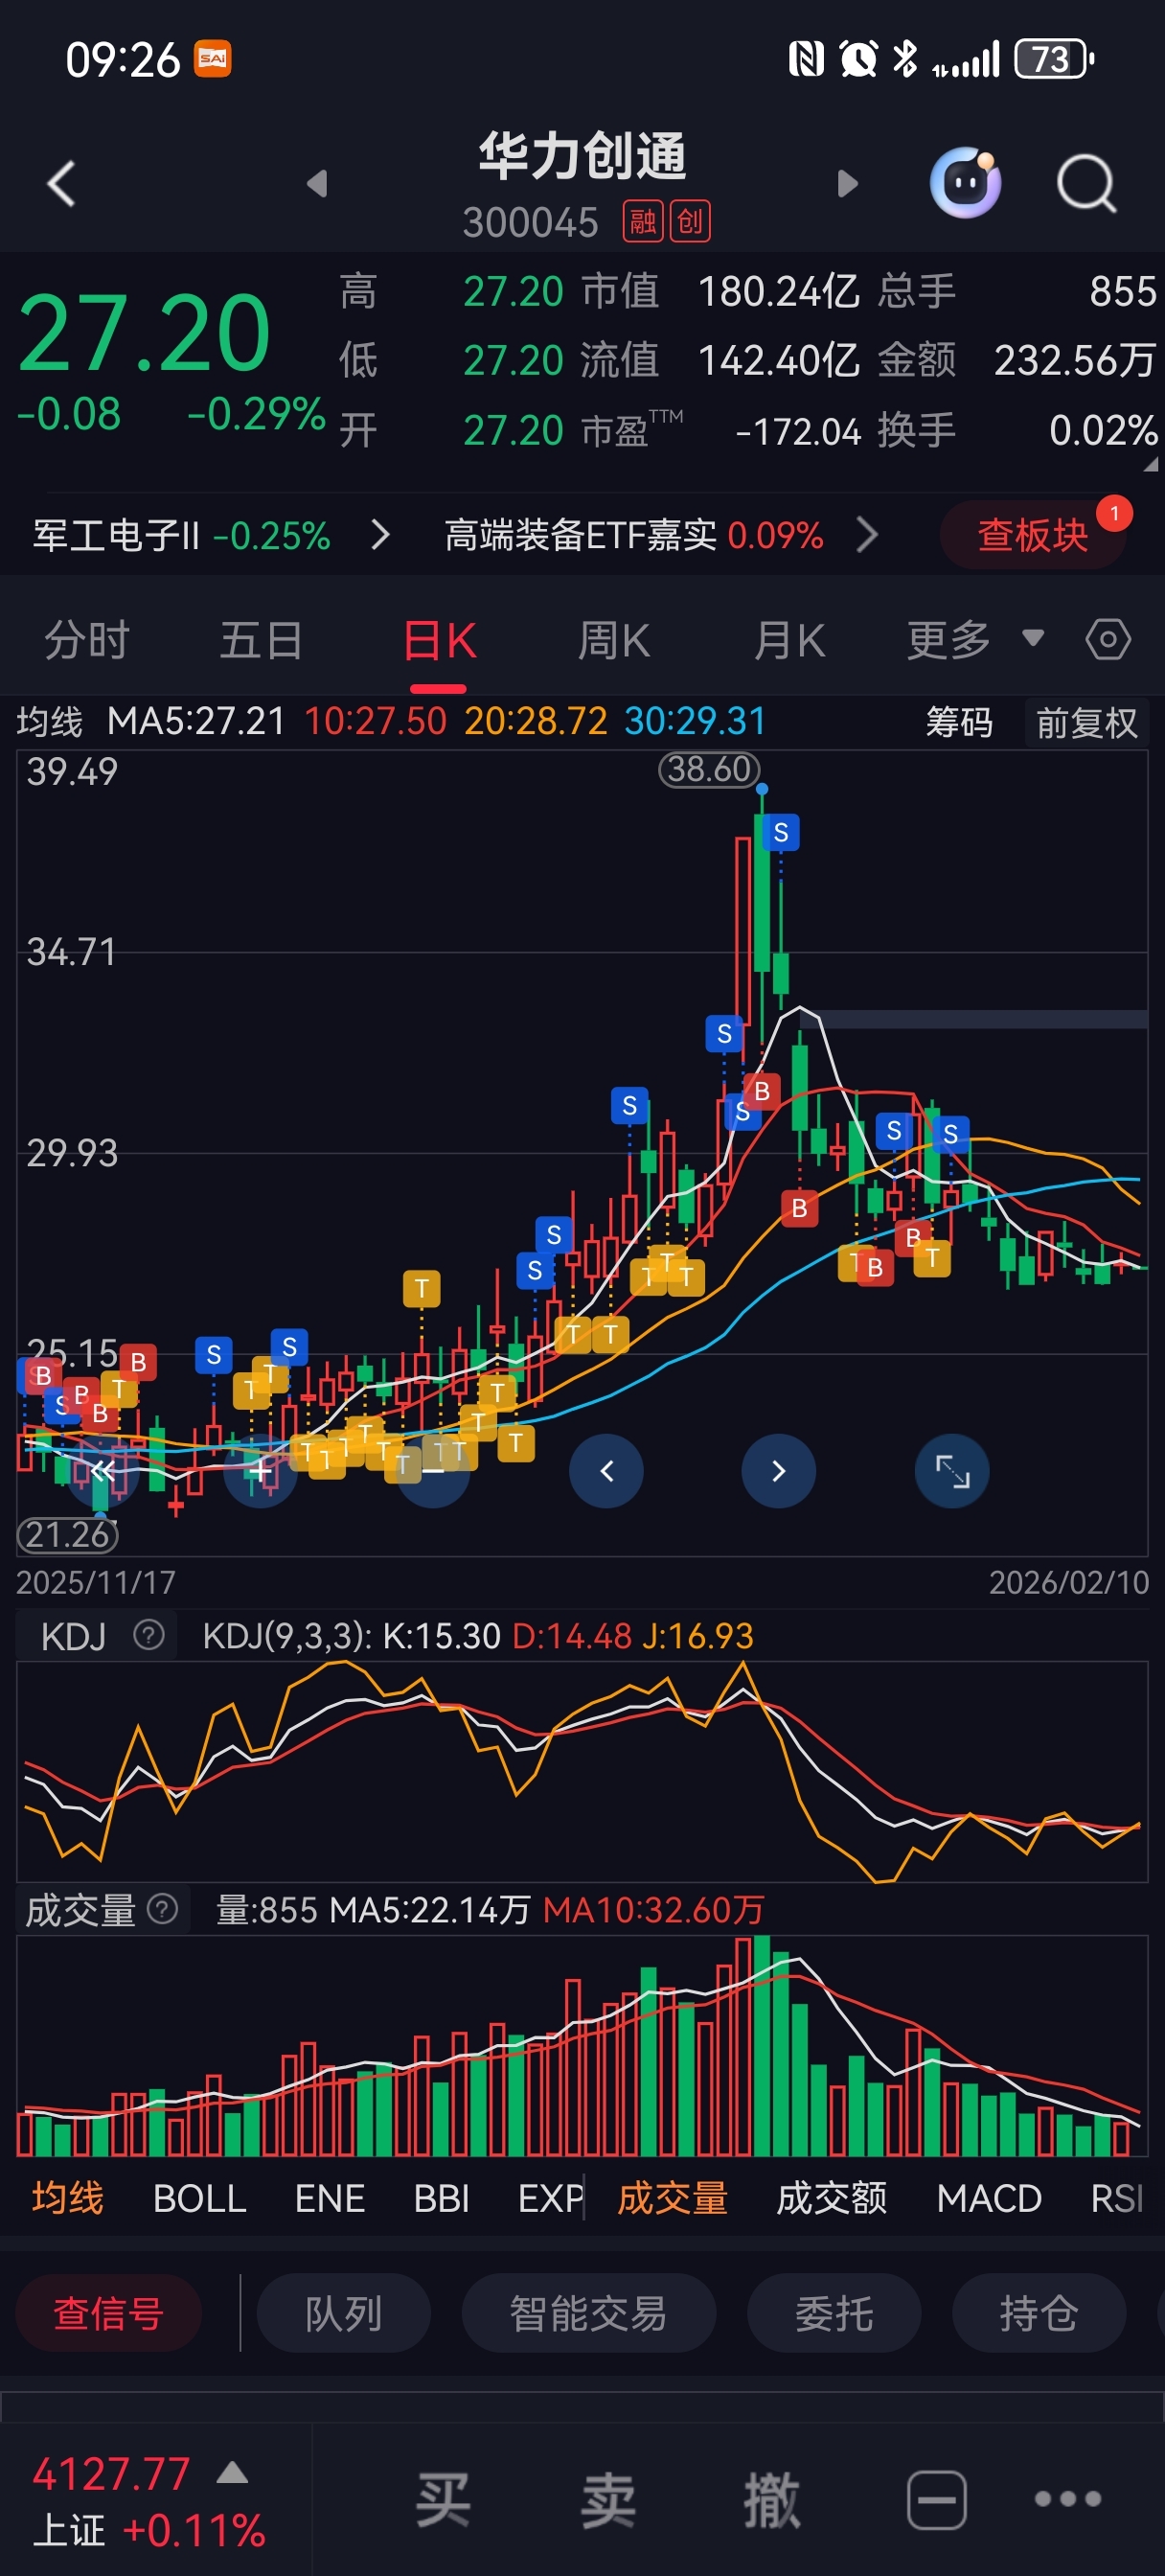
Task: Select the 日K tab
Action: 439,641
